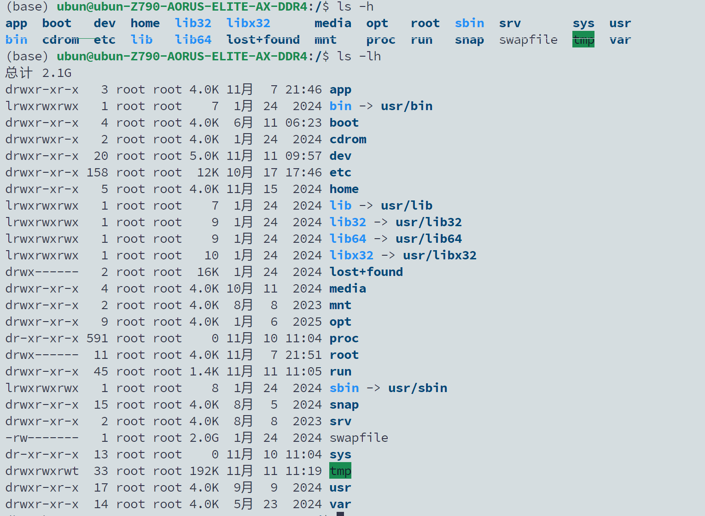Click 'dev' name in the ls -lh listing
This screenshot has height=516, width=705.
click(x=341, y=156)
